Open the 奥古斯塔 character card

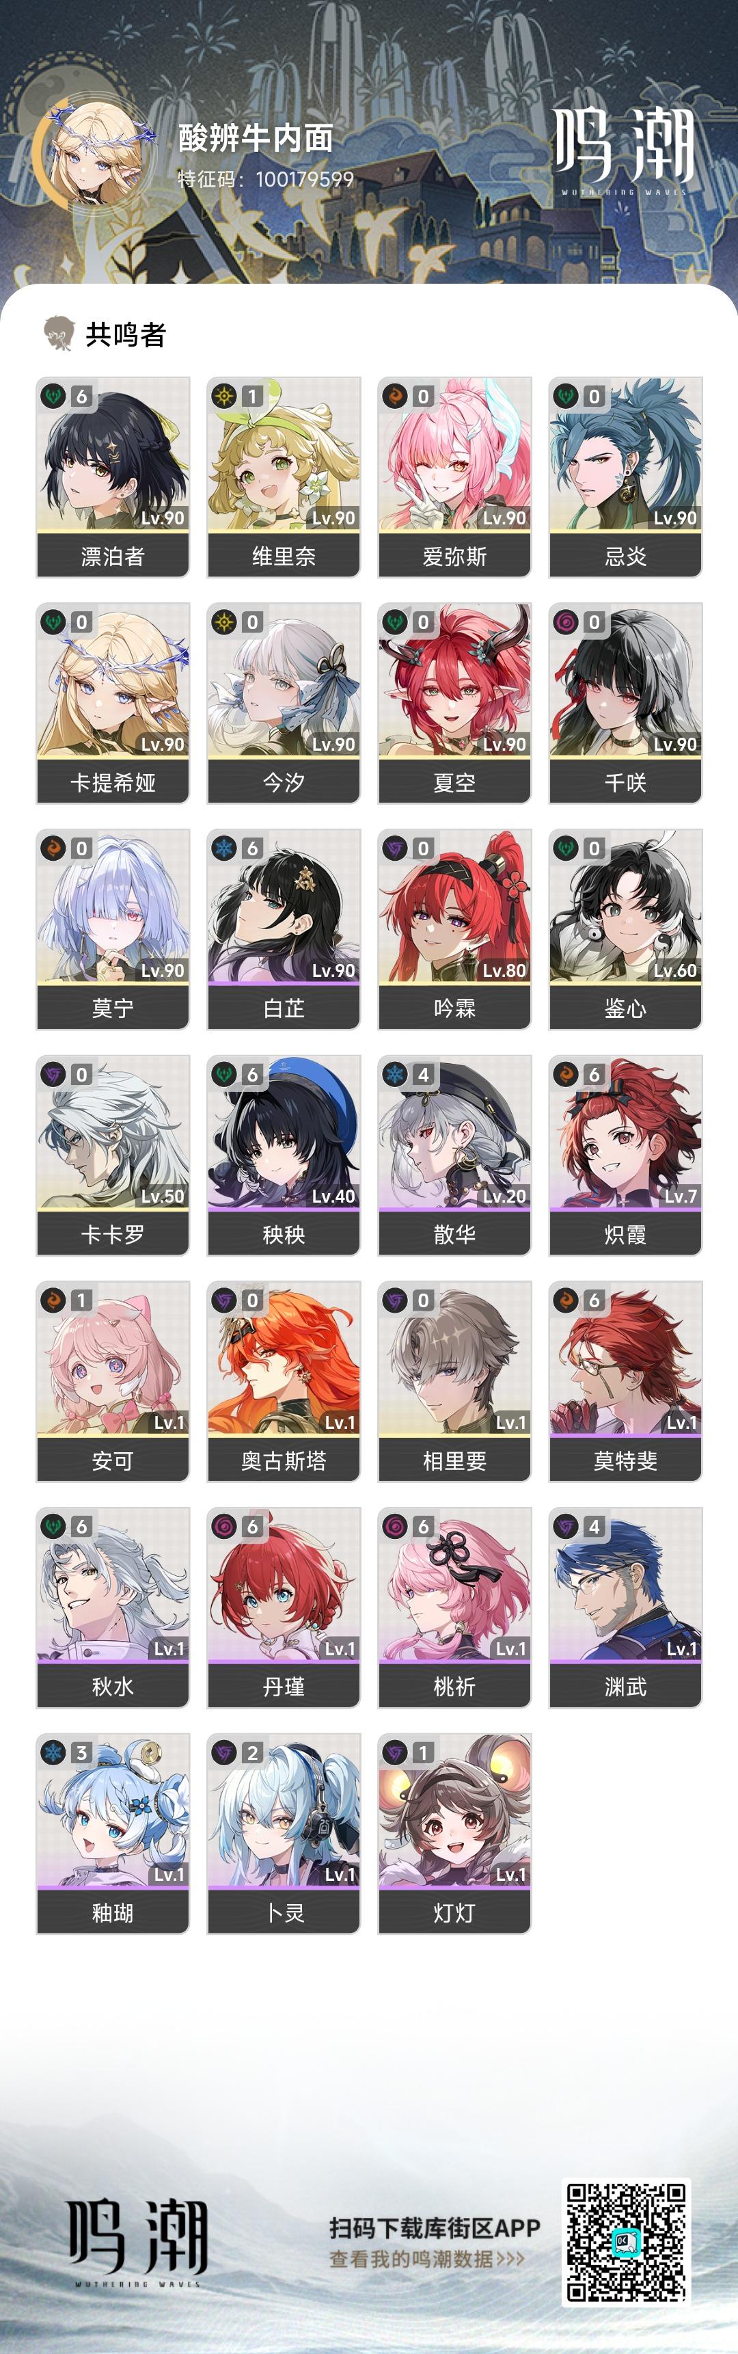[x=284, y=1381]
